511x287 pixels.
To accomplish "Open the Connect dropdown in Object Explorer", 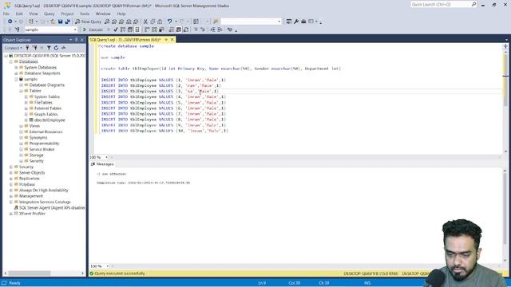I will tap(13, 48).
